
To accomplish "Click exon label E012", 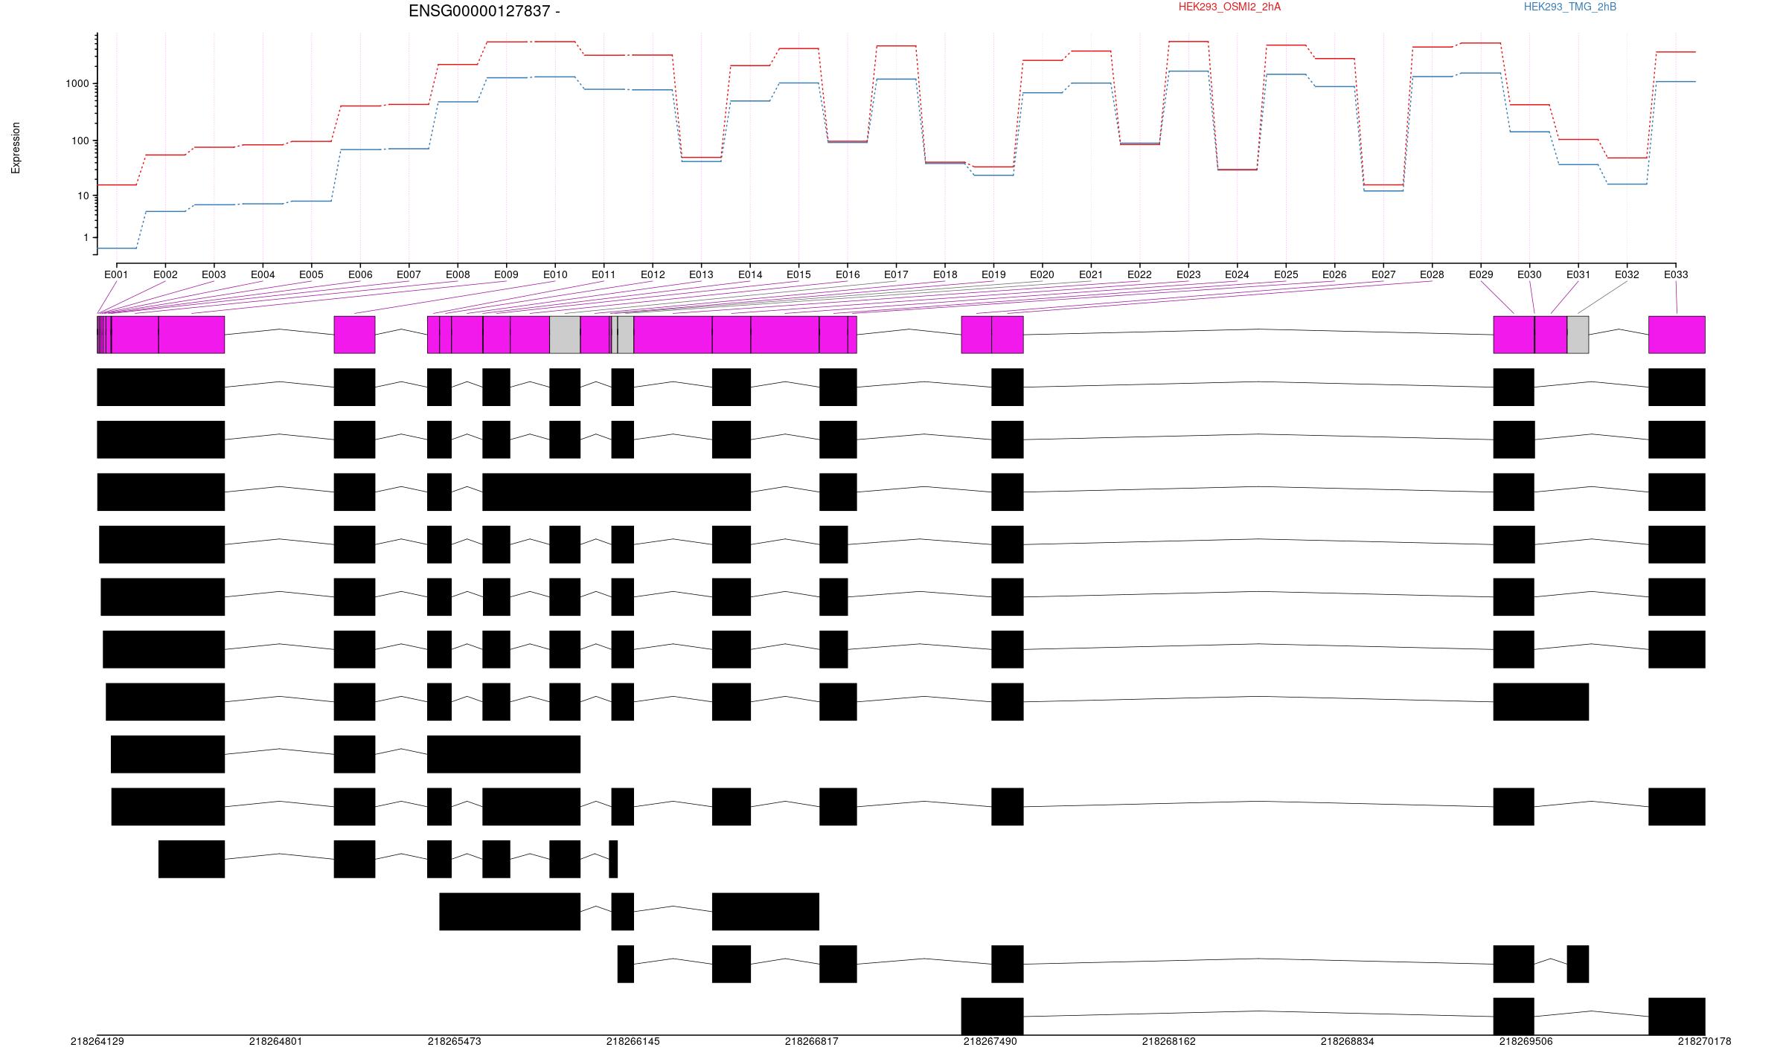I will pos(653,274).
